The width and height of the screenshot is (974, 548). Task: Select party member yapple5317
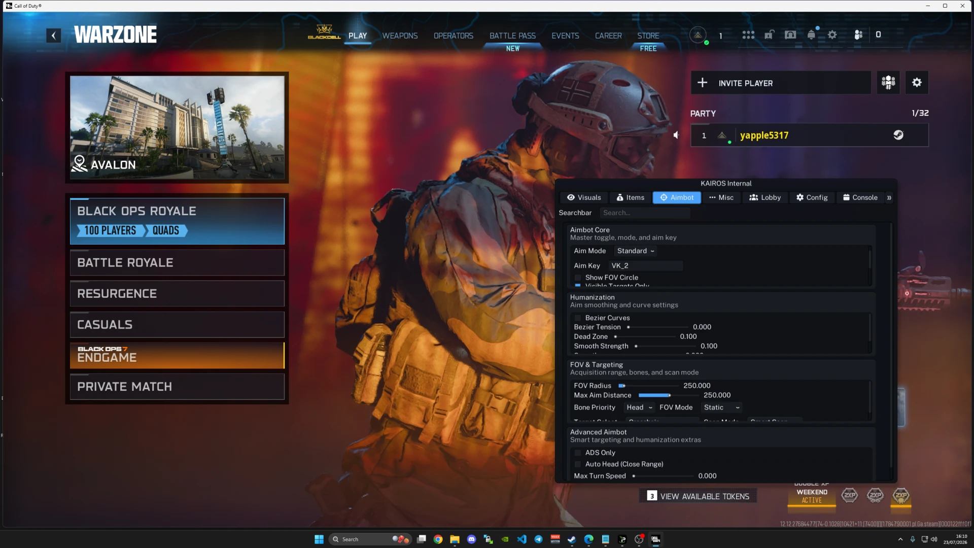(x=810, y=135)
